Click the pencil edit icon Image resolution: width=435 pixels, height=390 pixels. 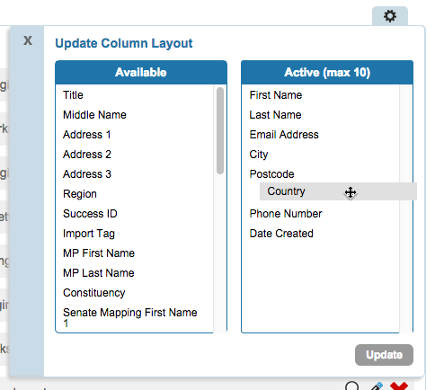[x=377, y=386]
